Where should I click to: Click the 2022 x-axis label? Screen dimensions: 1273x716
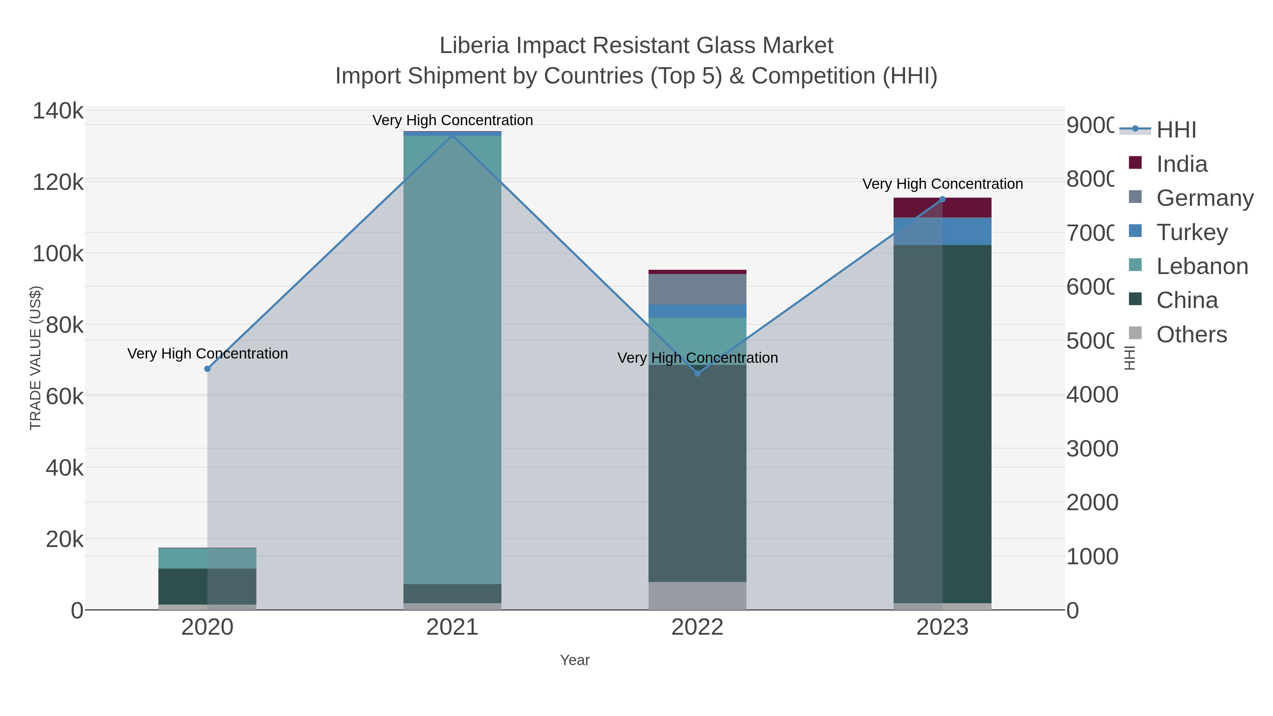click(697, 627)
